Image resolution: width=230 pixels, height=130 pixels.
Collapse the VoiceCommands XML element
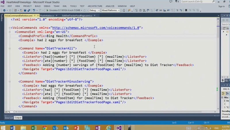[9, 28]
